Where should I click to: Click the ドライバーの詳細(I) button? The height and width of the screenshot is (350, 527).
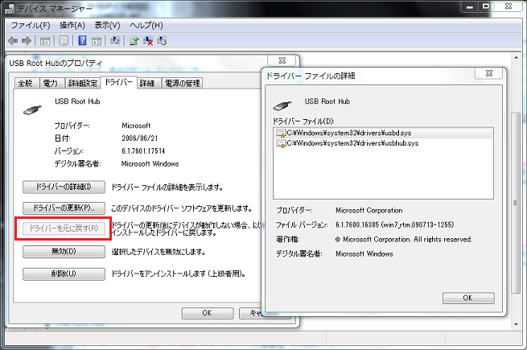[x=64, y=187]
